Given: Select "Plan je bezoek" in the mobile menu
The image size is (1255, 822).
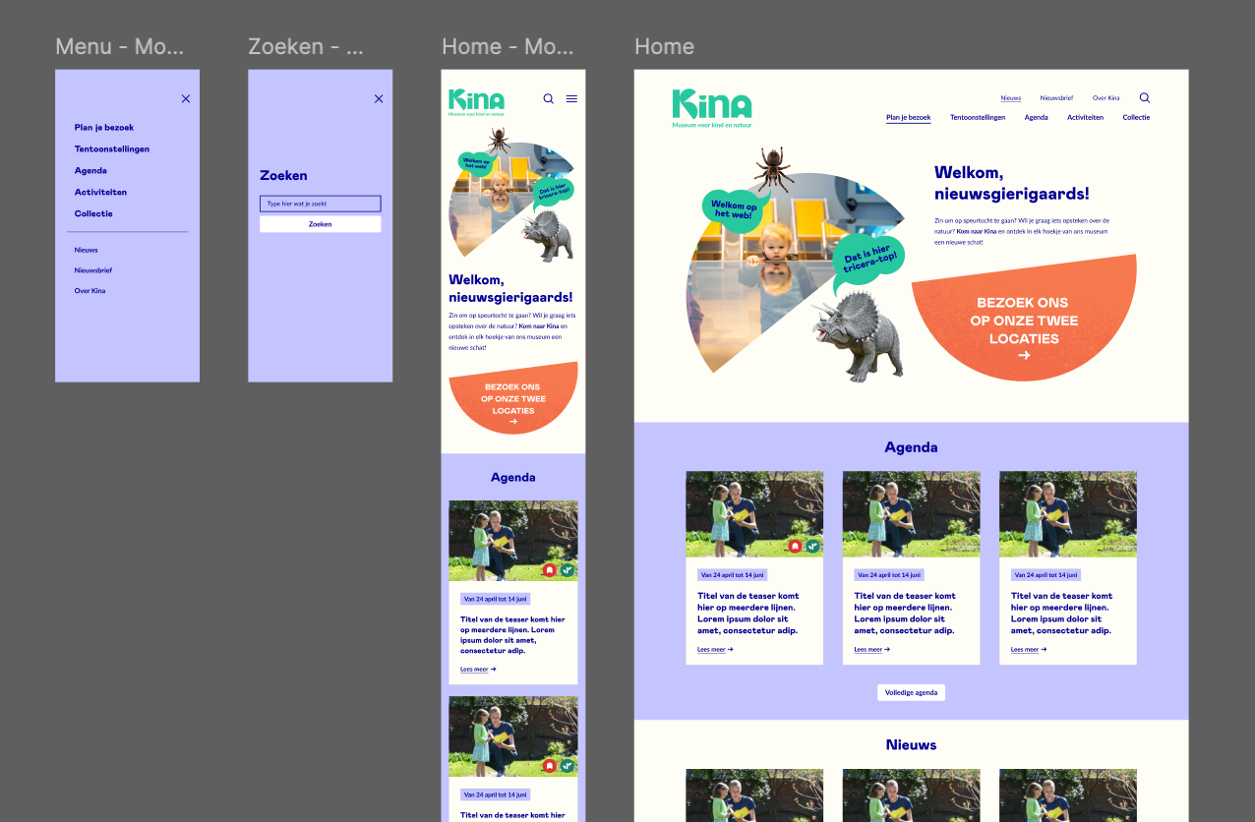Looking at the screenshot, I should pos(104,128).
